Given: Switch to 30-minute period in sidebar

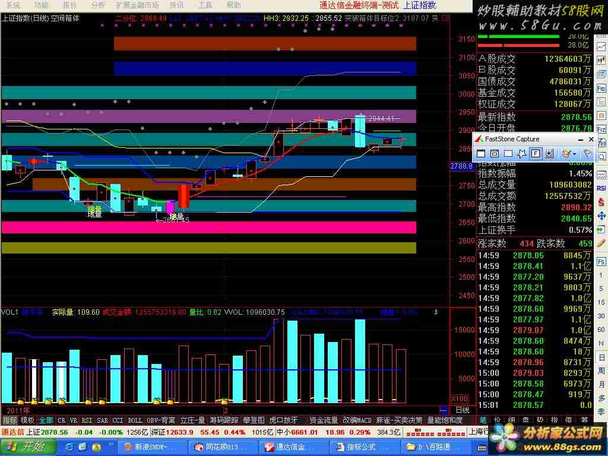Looking at the screenshot, I should (x=601, y=316).
